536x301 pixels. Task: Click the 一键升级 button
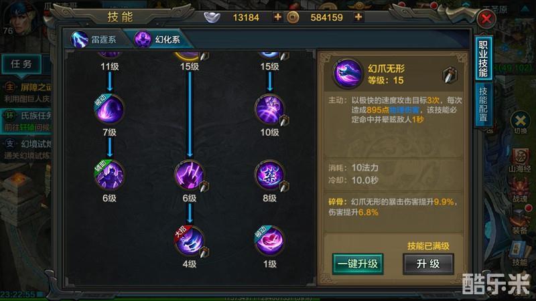tap(358, 264)
